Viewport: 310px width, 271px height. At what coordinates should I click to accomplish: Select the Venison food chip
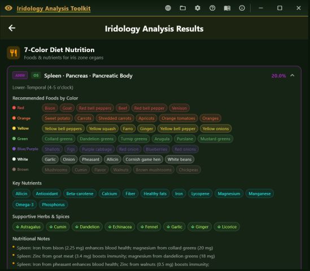click(x=179, y=108)
